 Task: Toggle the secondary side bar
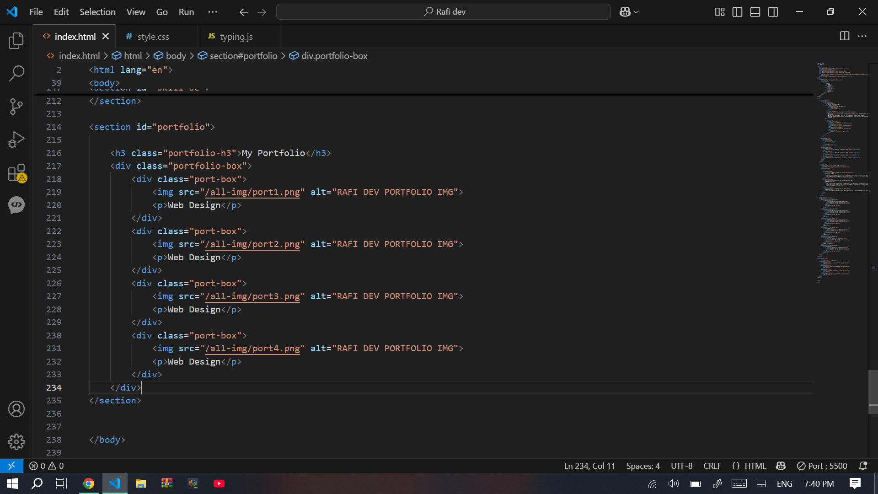773,12
